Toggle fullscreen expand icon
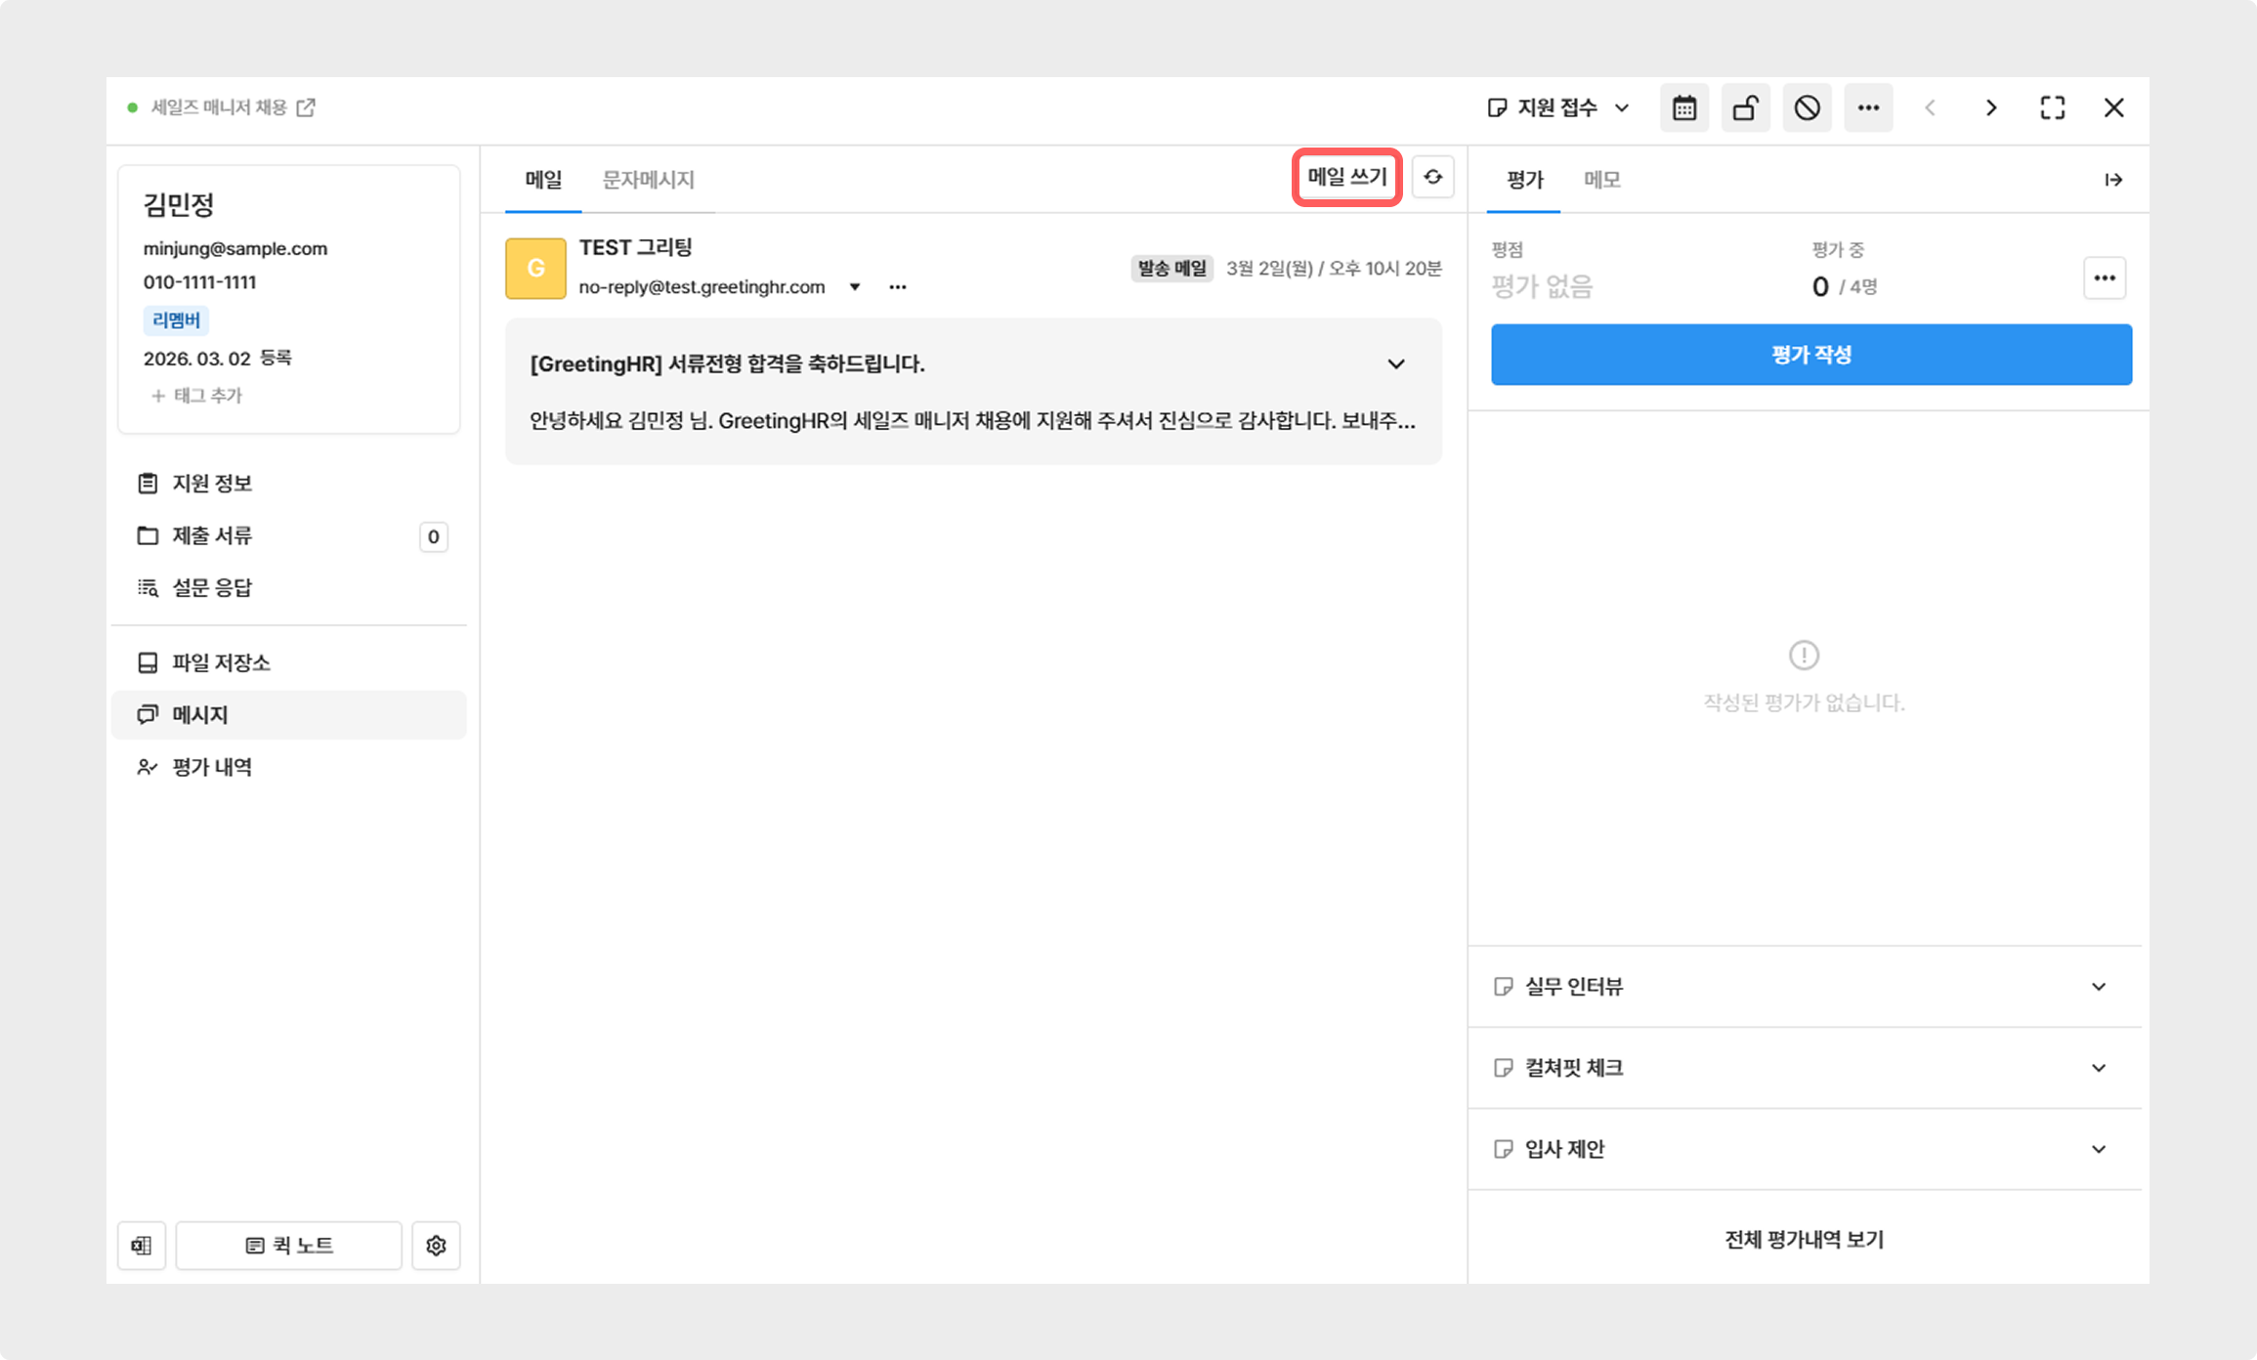Viewport: 2257px width, 1360px height. 2053,107
